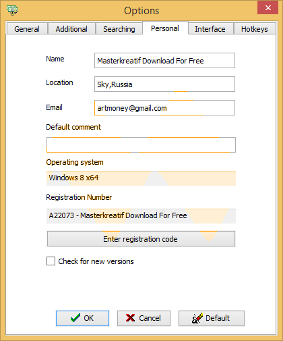283x341 pixels.
Task: Enable Check for new versions checkbox
Action: [51, 261]
